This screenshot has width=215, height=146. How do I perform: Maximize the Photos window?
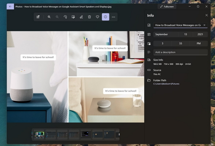point(198,6)
